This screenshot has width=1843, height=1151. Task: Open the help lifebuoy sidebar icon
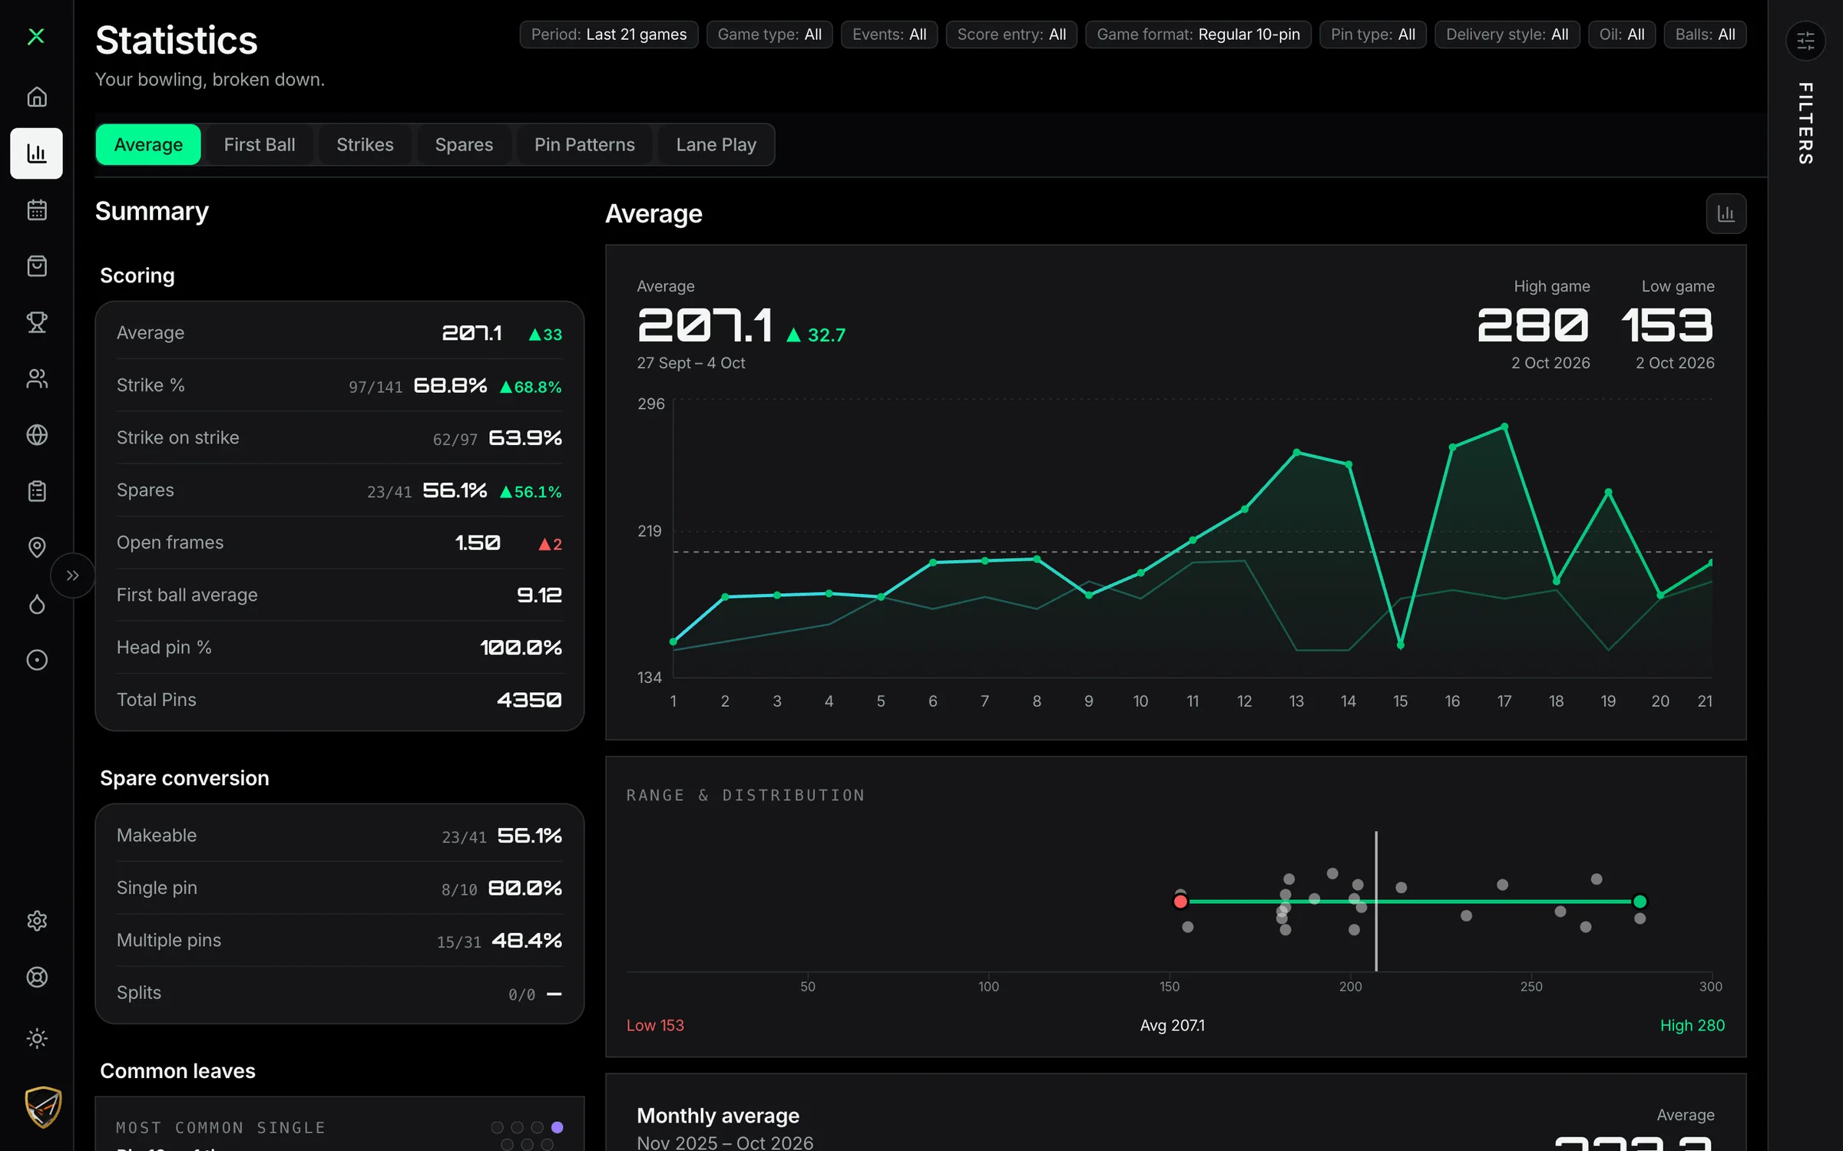(37, 977)
